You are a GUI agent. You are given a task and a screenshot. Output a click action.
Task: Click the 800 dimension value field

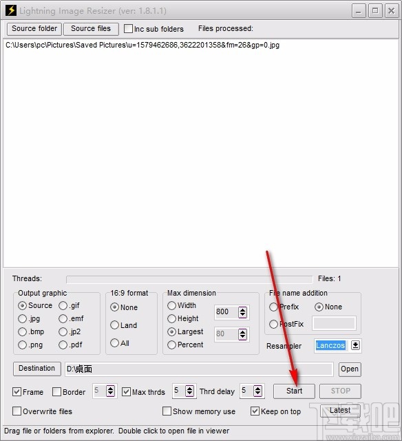pos(226,312)
